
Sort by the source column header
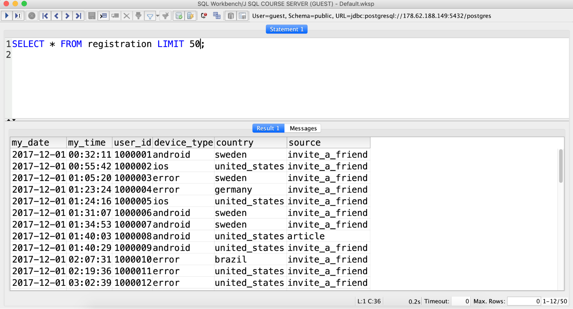click(x=328, y=142)
